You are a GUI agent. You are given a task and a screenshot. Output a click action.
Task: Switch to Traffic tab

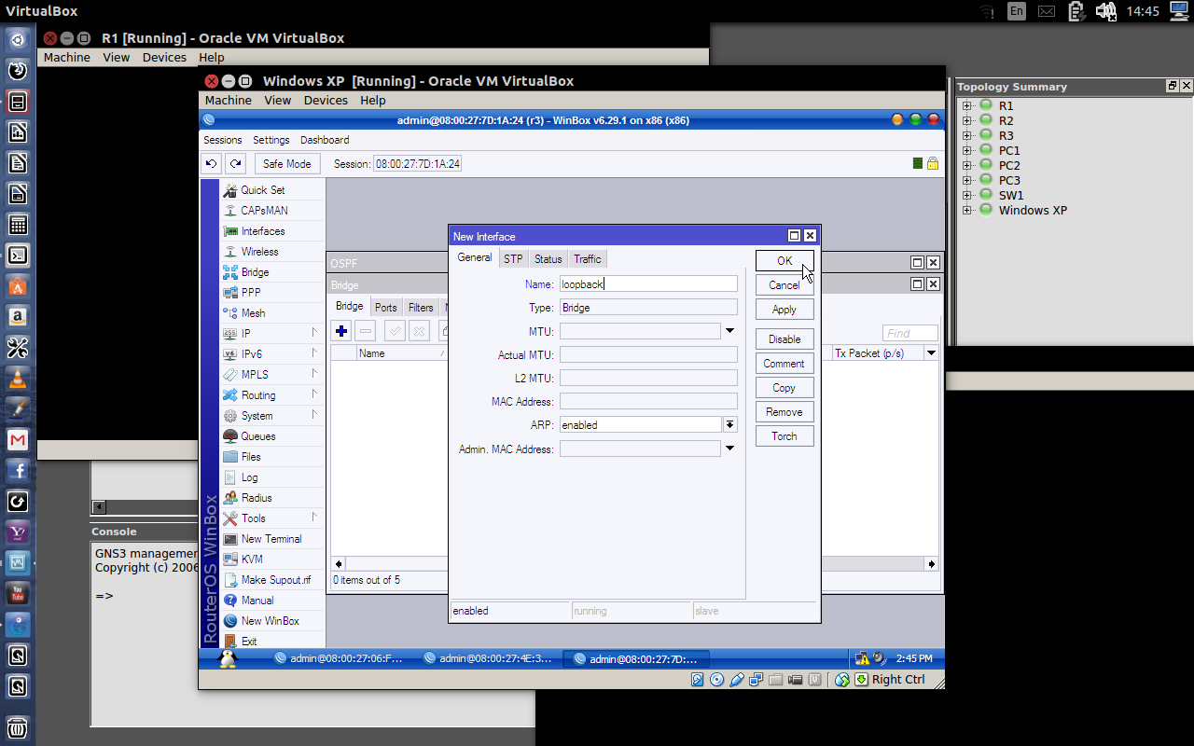pyautogui.click(x=588, y=258)
